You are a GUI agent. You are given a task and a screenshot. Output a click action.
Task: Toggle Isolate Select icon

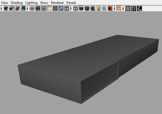[119, 8]
